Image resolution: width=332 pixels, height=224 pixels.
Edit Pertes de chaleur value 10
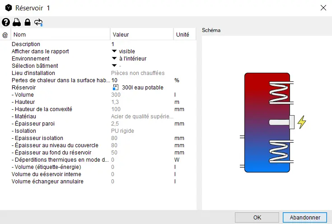tap(141, 80)
